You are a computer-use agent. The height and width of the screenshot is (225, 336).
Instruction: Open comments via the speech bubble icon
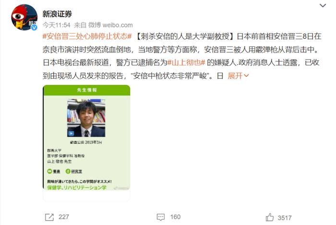click(161, 217)
